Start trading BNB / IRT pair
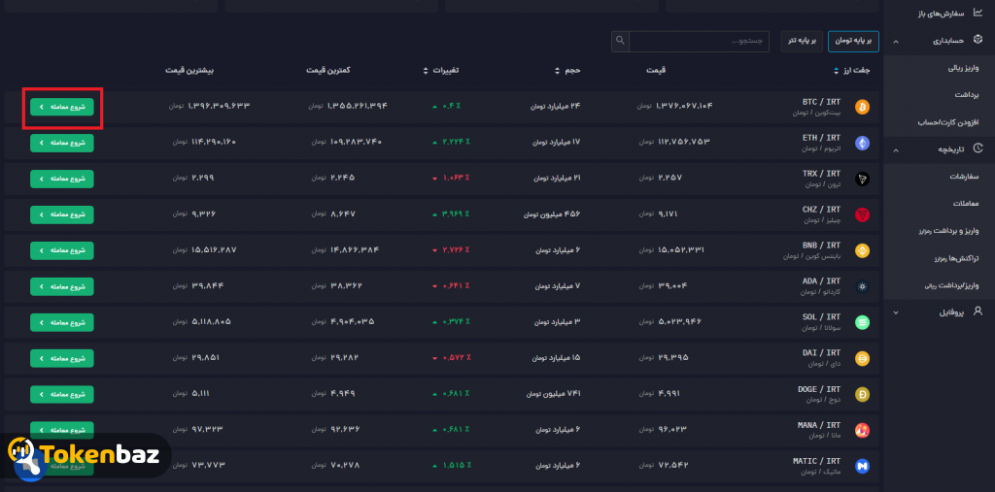 tap(61, 250)
